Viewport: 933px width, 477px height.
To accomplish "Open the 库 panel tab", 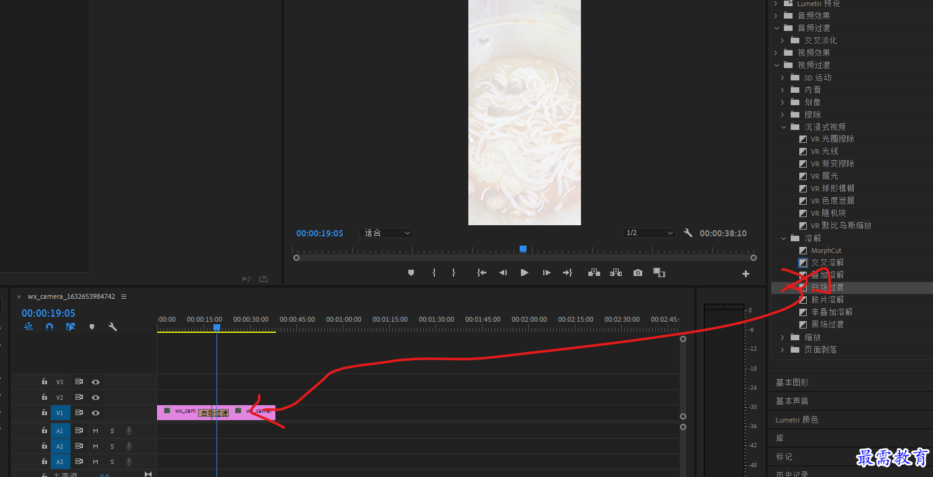I will click(x=780, y=438).
